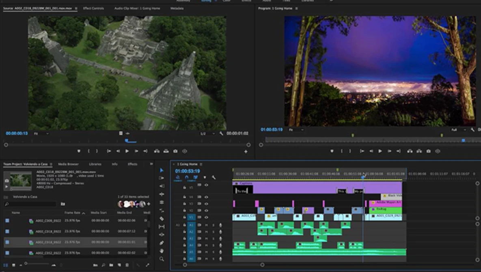Image resolution: width=481 pixels, height=272 pixels.
Task: Toggle timeline Snap magnet button
Action: pos(186,177)
